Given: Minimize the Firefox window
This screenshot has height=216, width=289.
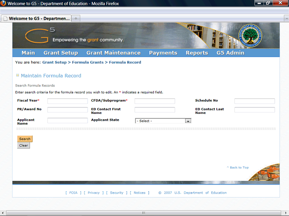Looking at the screenshot, I should (259, 3).
